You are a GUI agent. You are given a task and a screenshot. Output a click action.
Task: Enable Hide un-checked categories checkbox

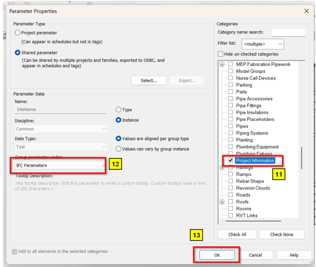coord(220,54)
